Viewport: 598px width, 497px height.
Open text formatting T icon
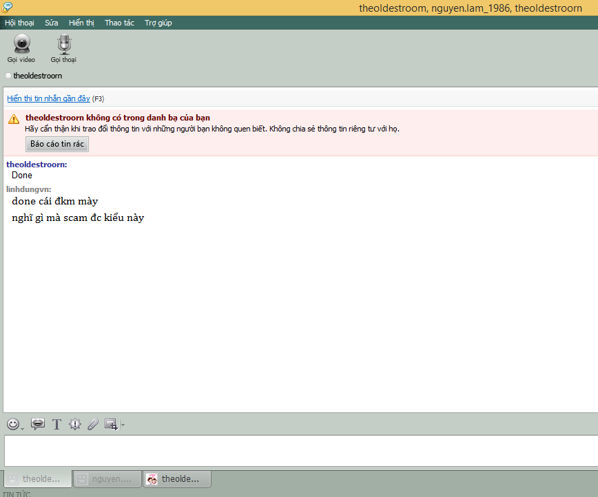(x=56, y=424)
